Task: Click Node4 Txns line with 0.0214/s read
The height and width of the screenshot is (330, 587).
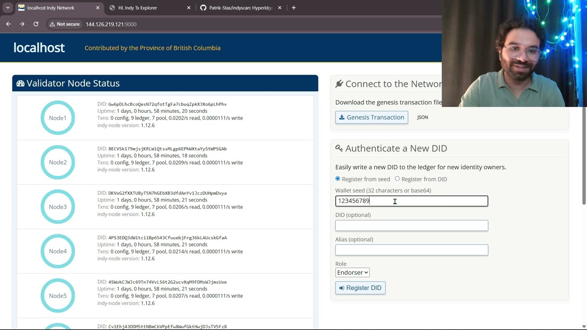Action: (x=170, y=251)
